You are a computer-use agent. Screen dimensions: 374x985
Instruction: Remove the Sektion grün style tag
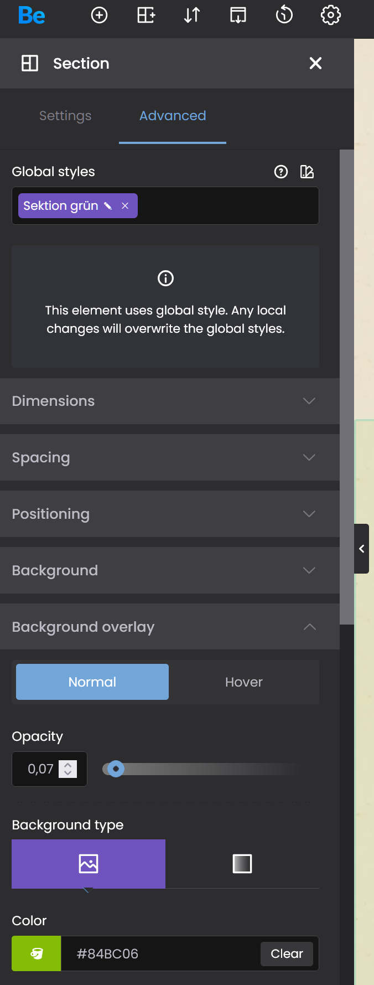(125, 206)
